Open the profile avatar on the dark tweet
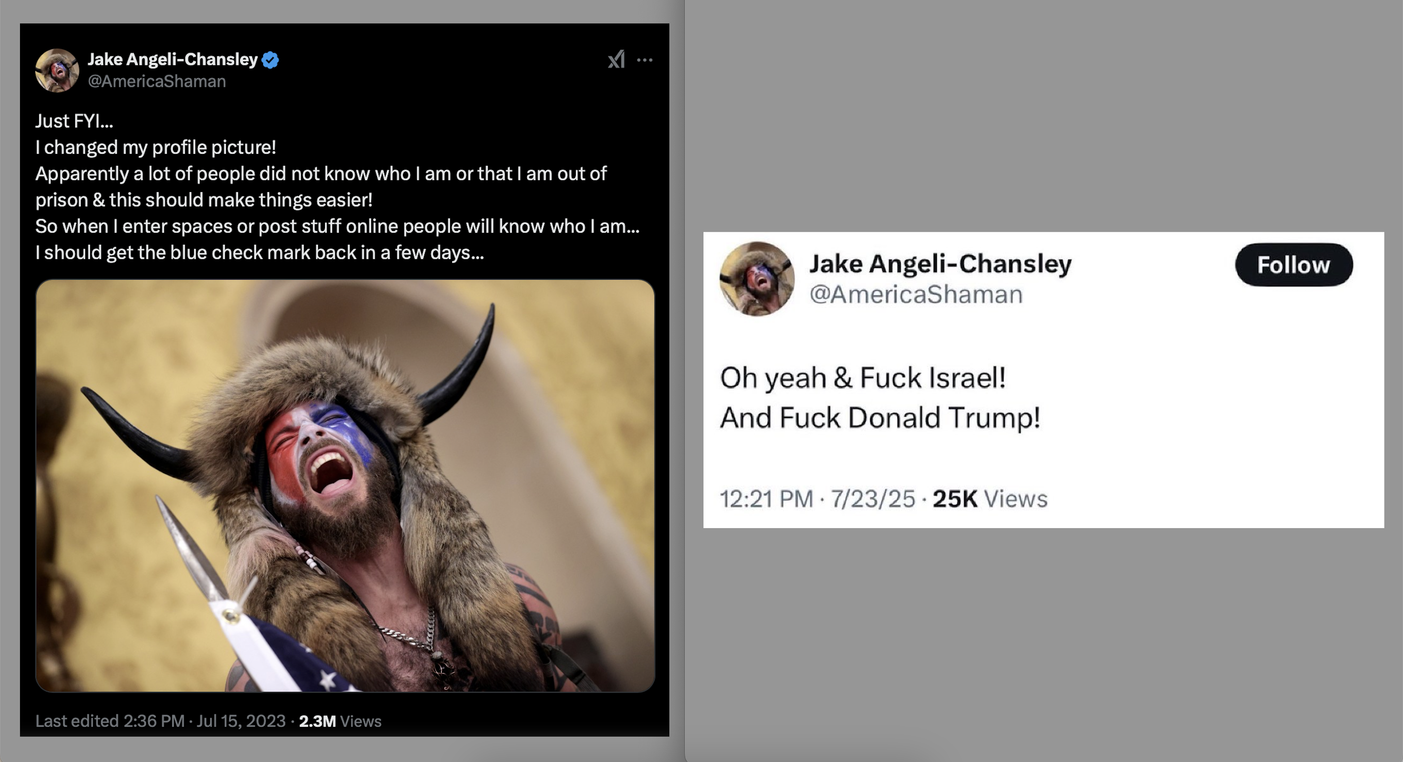 click(x=57, y=70)
